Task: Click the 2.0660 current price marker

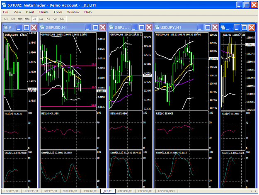Action: (x=101, y=91)
